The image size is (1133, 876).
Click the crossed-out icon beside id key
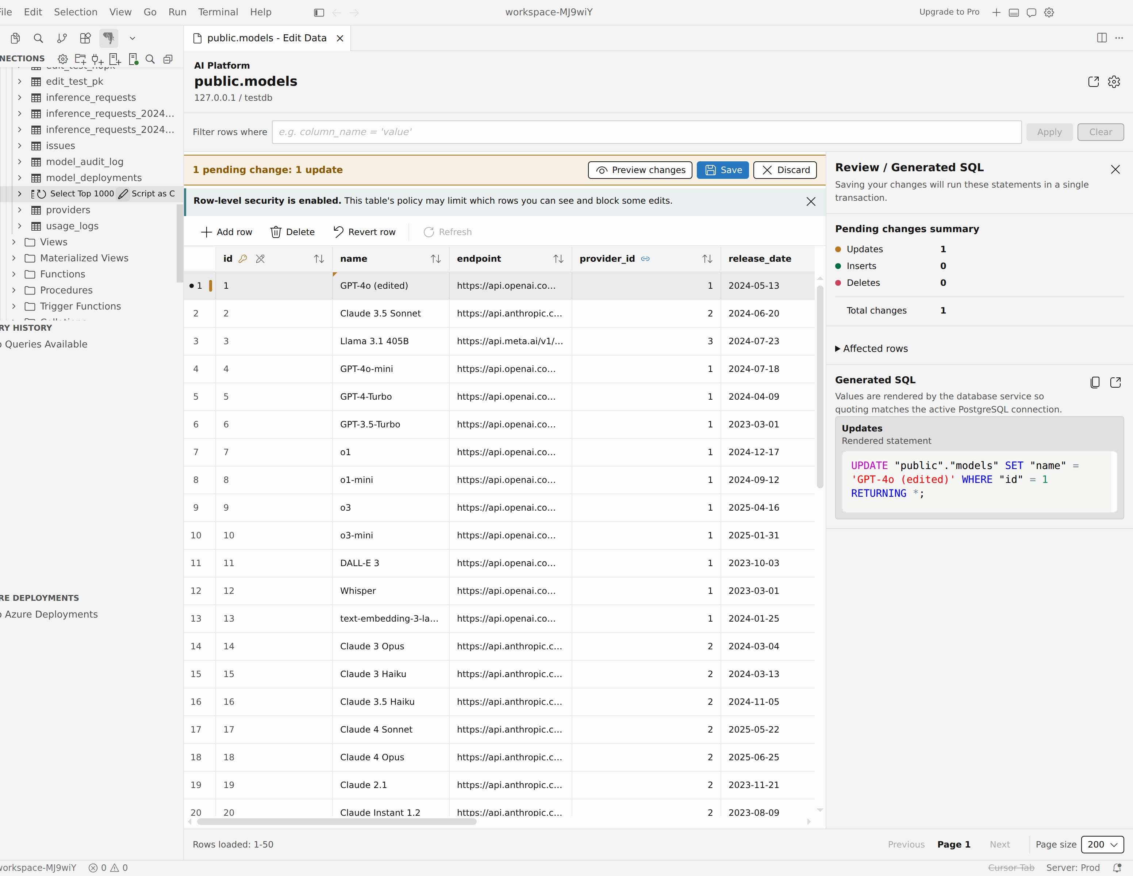click(x=260, y=259)
